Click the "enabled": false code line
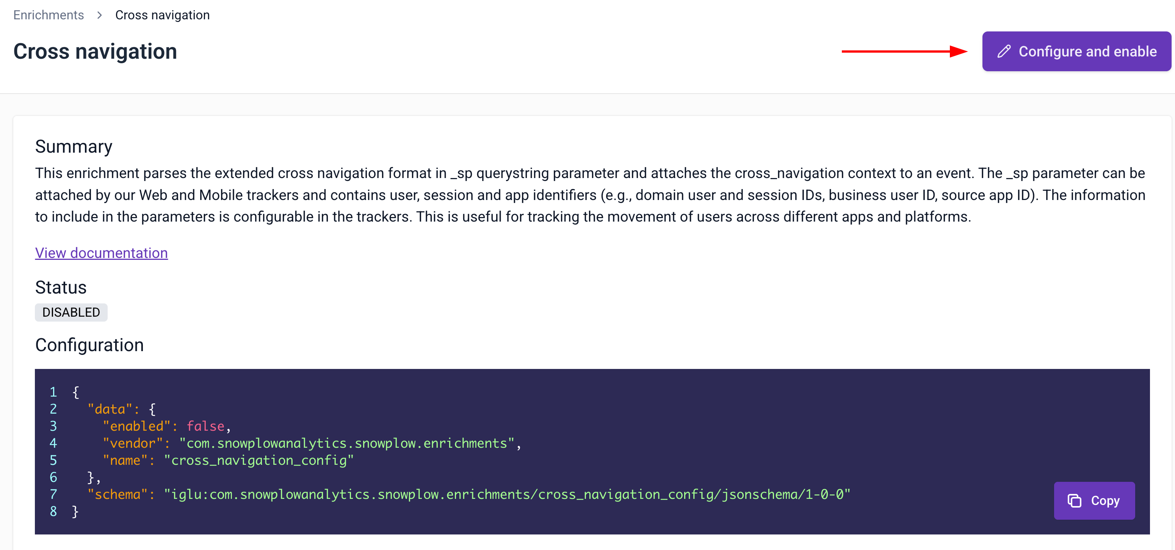Viewport: 1175px width, 550px height. [167, 426]
